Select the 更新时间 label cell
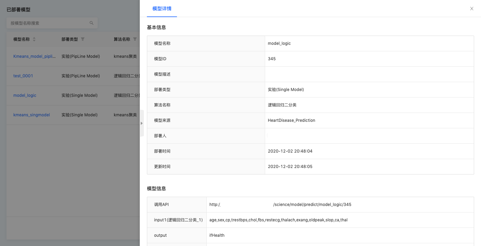Image resolution: width=481 pixels, height=246 pixels. (x=206, y=167)
